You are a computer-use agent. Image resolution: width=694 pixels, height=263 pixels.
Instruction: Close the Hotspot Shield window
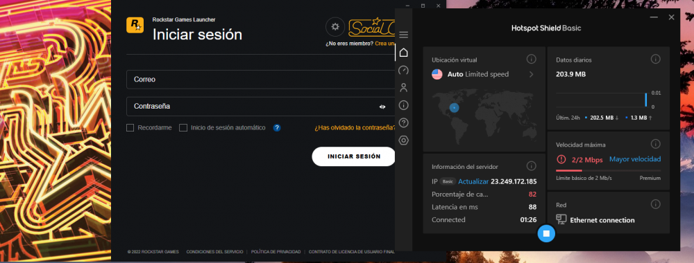671,17
